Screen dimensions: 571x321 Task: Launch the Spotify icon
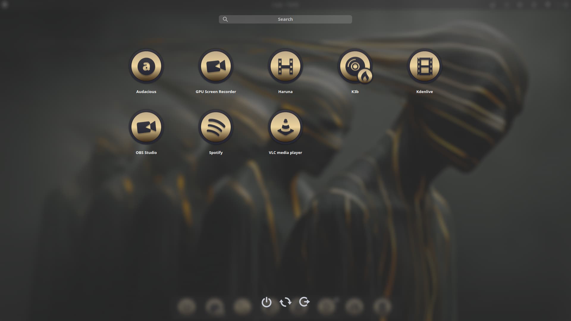click(216, 127)
